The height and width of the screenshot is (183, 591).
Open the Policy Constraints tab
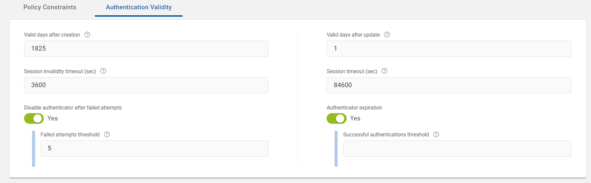tap(50, 7)
